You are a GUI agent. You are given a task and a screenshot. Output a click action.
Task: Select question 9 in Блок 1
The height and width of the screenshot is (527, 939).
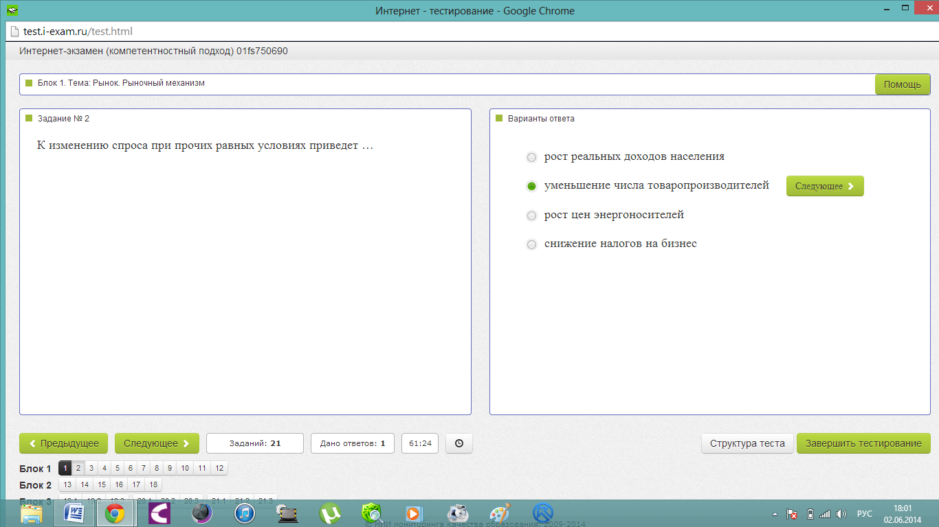click(x=170, y=468)
